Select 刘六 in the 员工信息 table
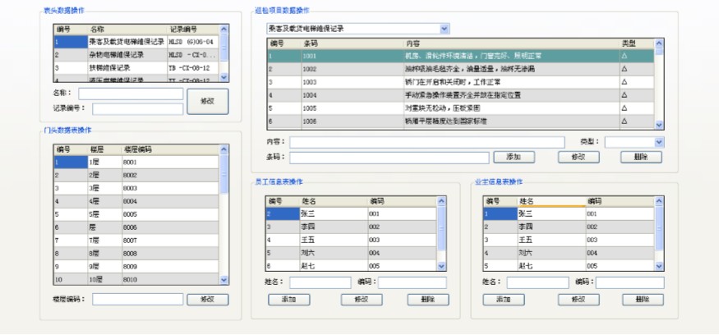Viewport: 719px width, 335px height. (x=351, y=253)
